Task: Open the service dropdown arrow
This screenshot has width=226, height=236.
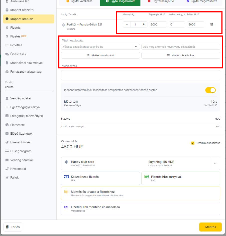Action: pyautogui.click(x=136, y=47)
